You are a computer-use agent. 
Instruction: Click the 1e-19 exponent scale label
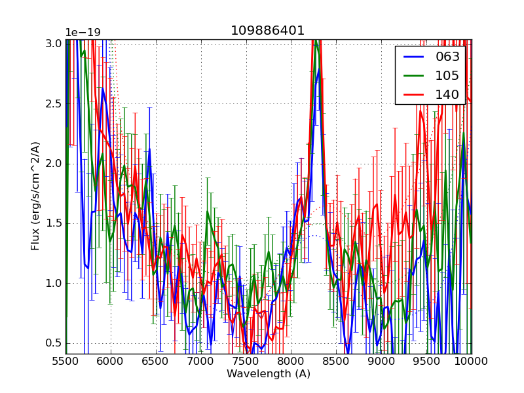[x=82, y=33]
